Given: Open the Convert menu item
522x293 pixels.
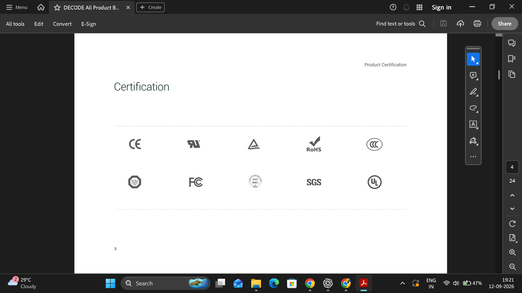Looking at the screenshot, I should point(62,24).
